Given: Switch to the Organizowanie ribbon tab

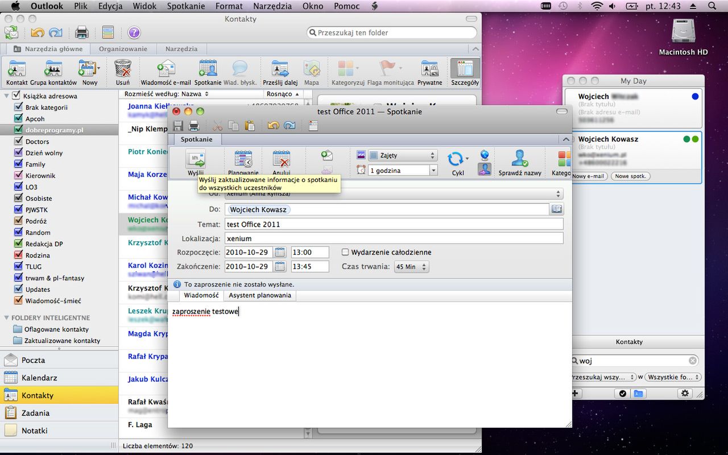Looking at the screenshot, I should [x=123, y=49].
